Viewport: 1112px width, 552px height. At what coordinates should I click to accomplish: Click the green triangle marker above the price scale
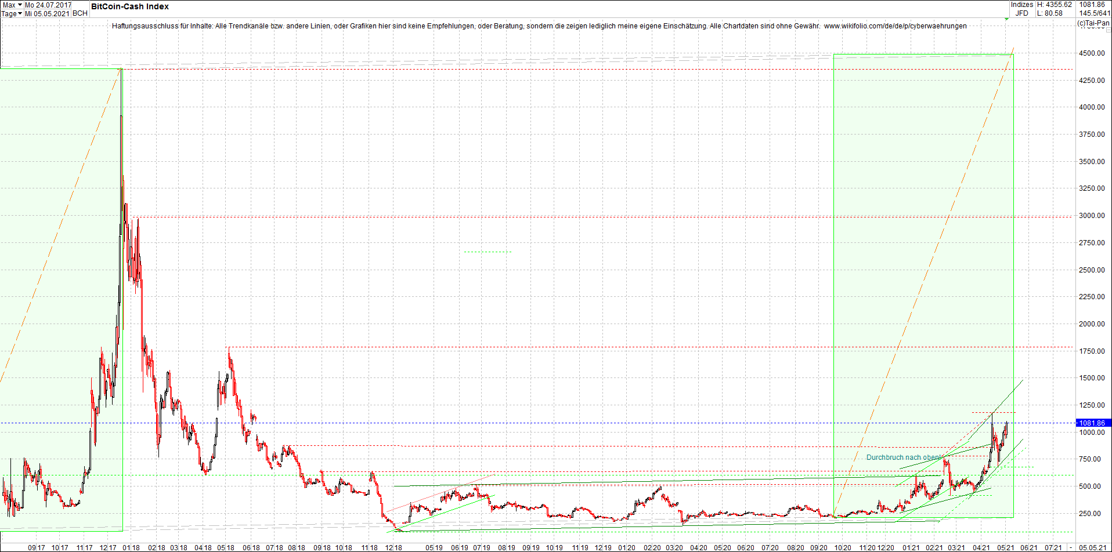tap(1006, 19)
